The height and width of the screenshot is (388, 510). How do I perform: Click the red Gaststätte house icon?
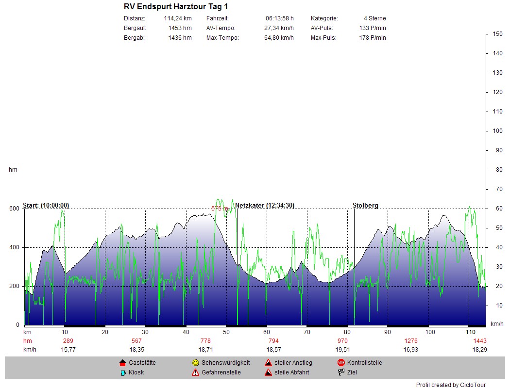tap(122, 363)
